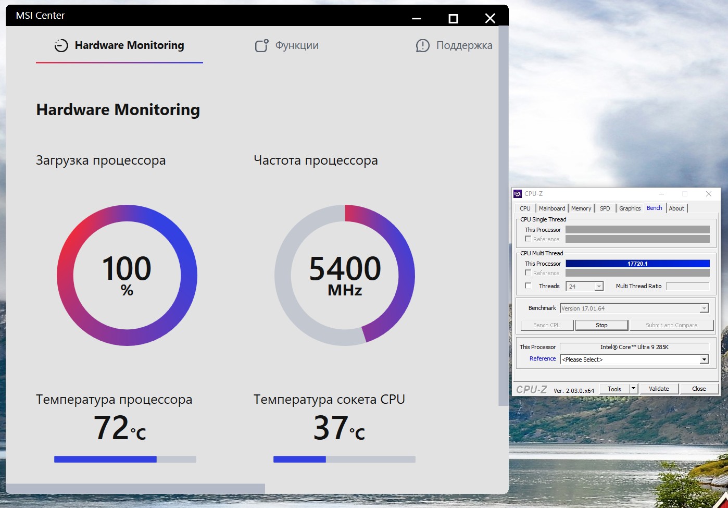
Task: Click the CPU-Z title bar app icon
Action: tap(518, 194)
